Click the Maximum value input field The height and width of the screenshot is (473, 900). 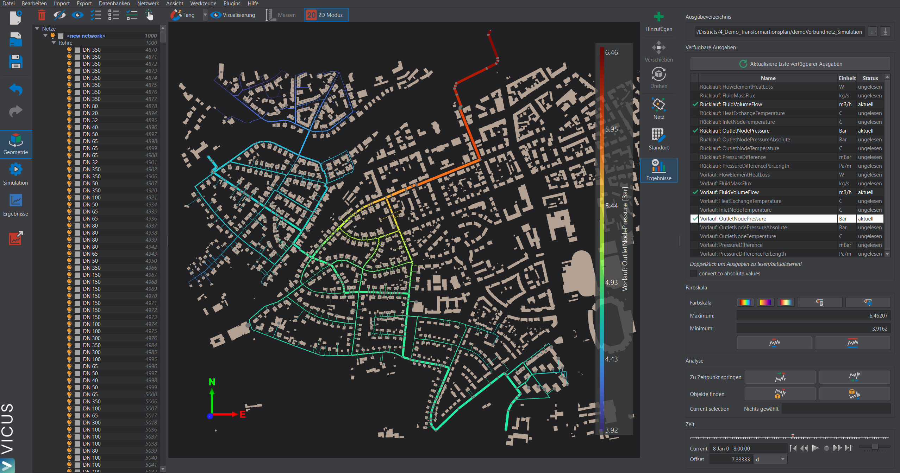tap(813, 316)
